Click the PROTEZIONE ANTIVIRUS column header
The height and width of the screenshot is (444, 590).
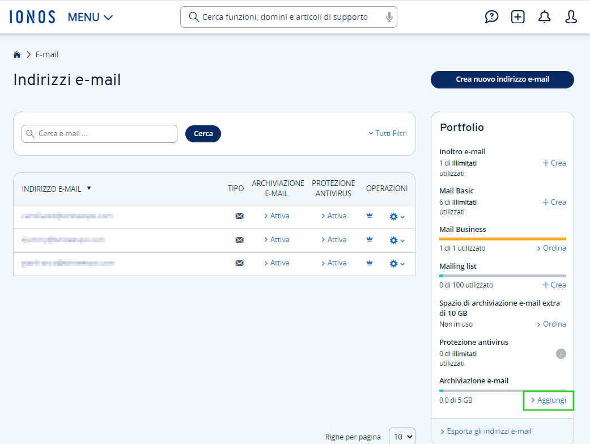333,188
